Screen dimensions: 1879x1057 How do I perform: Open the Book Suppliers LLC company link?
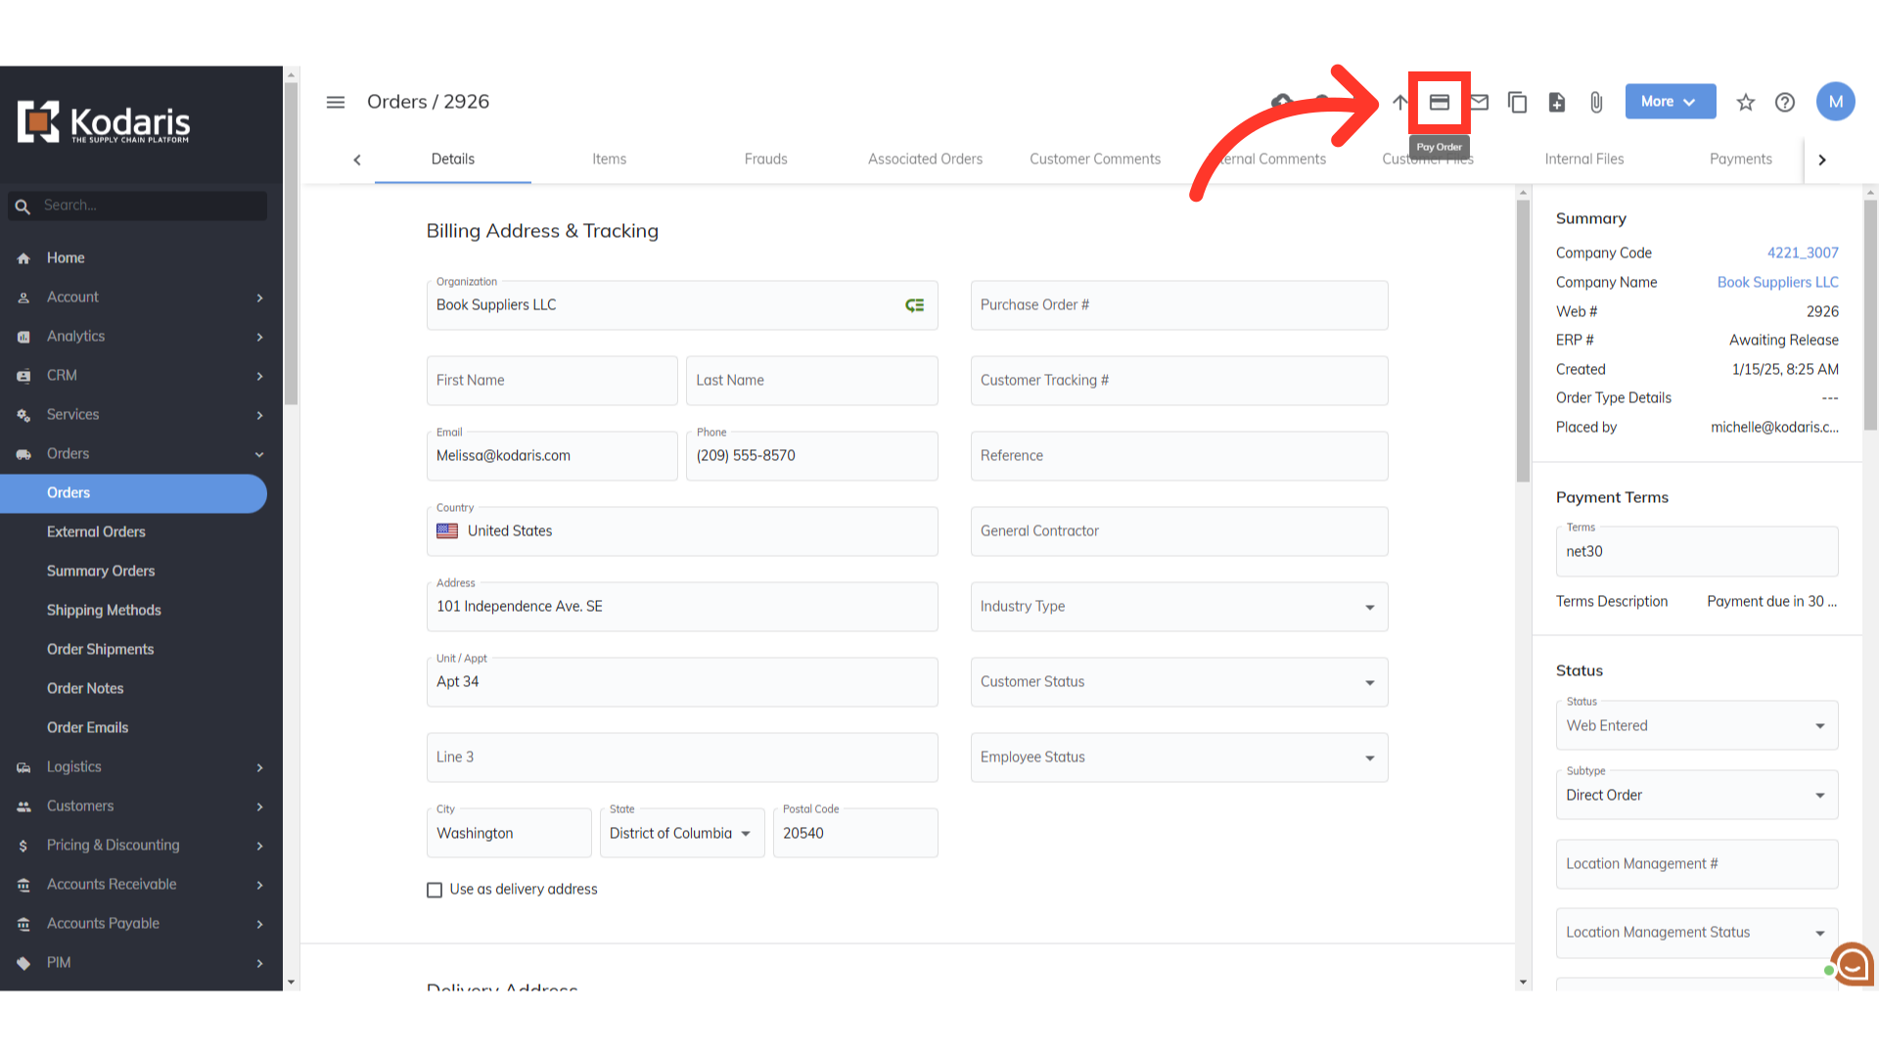coord(1777,282)
